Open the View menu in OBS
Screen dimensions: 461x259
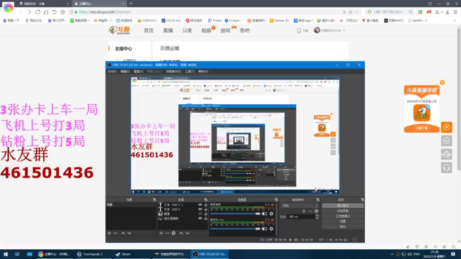pos(138,71)
